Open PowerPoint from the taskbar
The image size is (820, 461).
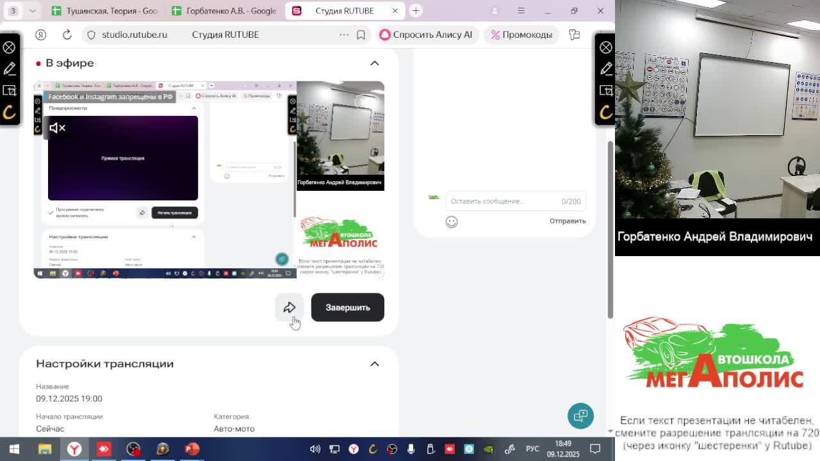click(x=192, y=449)
